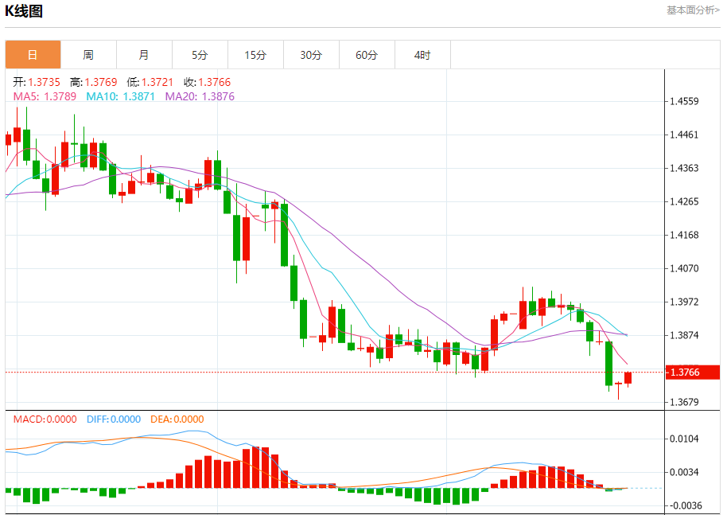Viewport: 727px width, 515px height.
Task: Click the 1.3972 price axis label
Action: (684, 302)
